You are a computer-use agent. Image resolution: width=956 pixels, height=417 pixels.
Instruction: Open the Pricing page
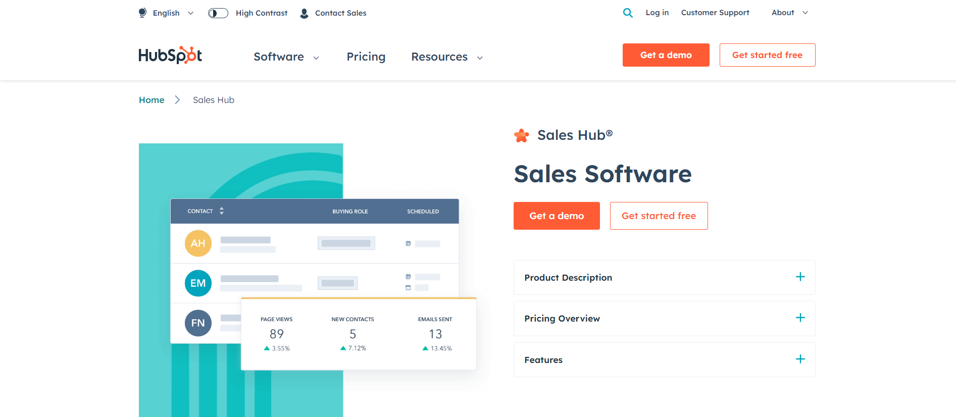click(366, 57)
